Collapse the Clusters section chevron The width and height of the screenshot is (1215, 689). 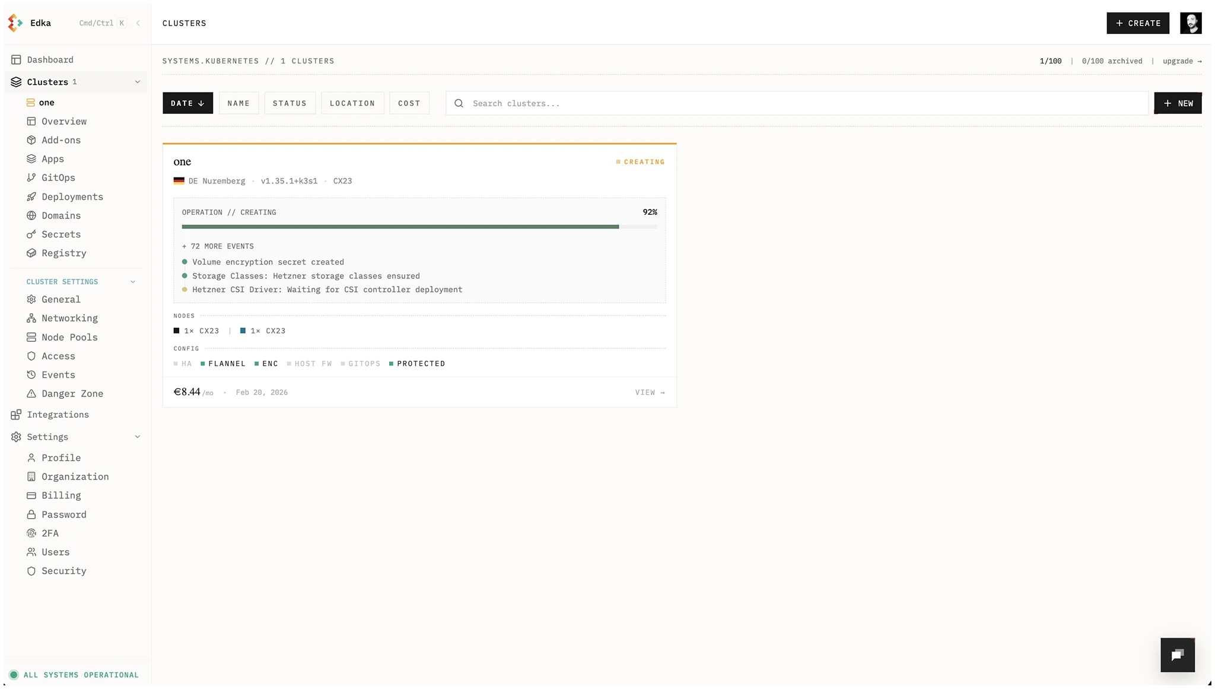point(138,81)
